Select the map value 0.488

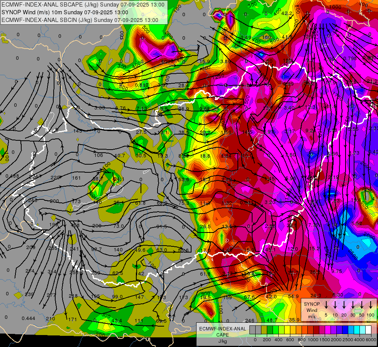click(12, 176)
